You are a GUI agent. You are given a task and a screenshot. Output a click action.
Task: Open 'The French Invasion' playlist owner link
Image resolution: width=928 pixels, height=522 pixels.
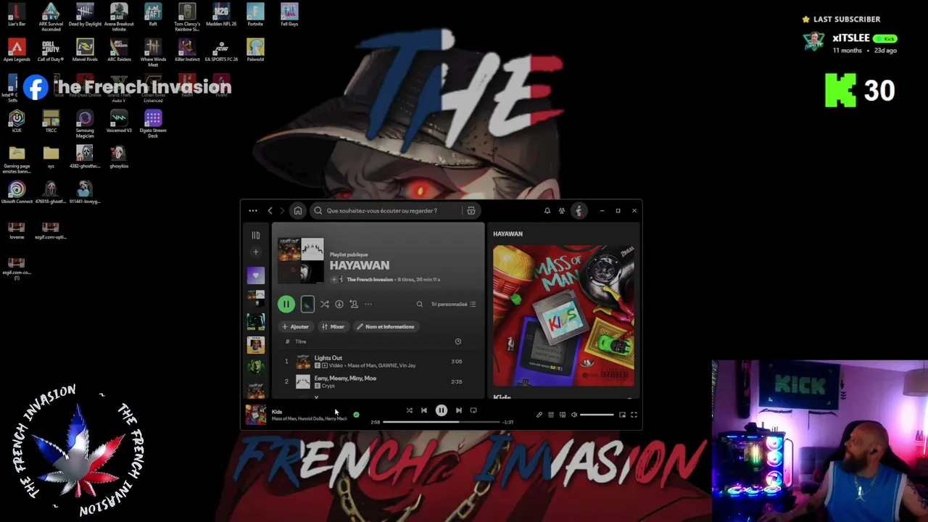370,280
